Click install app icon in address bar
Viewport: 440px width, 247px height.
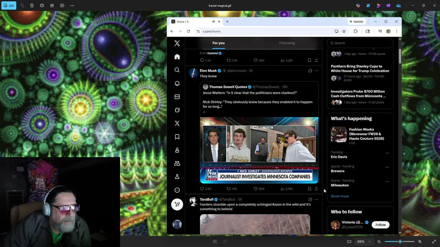(337, 31)
